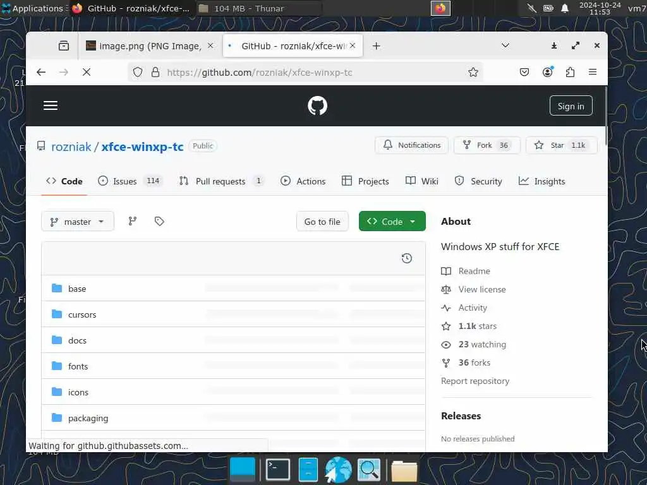Open the application finder magnifier in dock
Viewport: 647px width, 485px height.
368,469
